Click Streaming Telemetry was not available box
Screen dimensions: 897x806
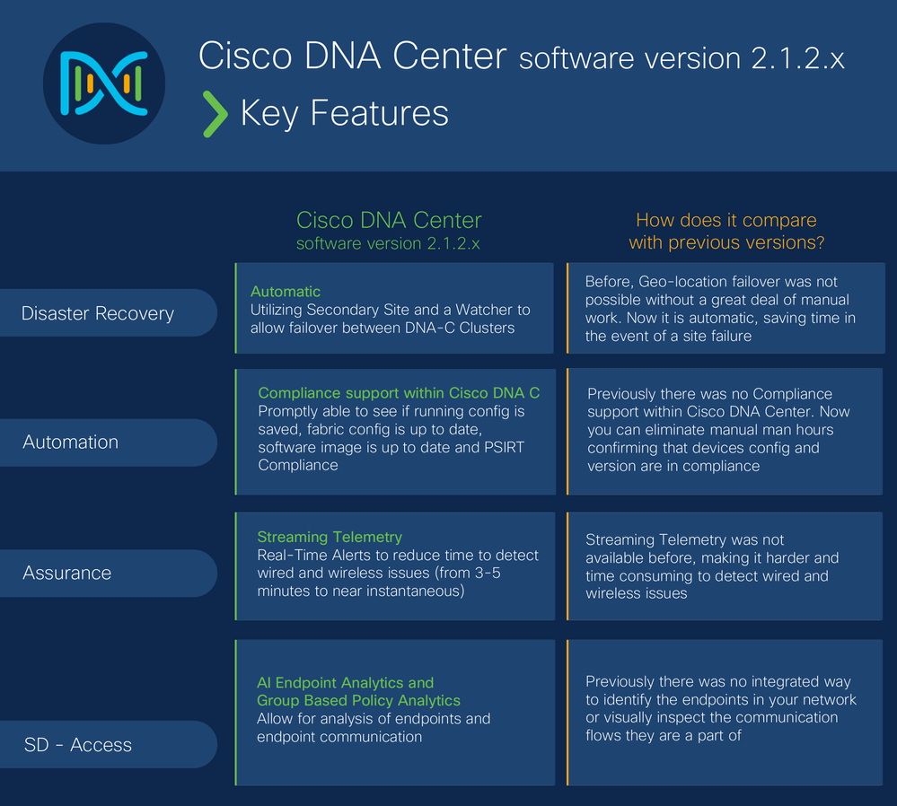(x=726, y=565)
